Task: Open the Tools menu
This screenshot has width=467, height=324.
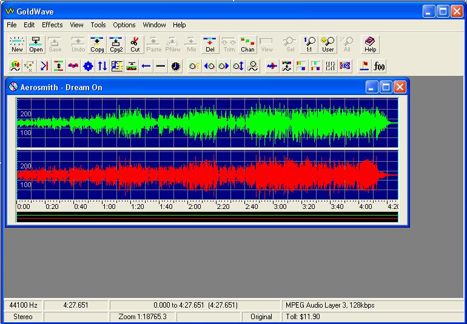Action: (98, 25)
